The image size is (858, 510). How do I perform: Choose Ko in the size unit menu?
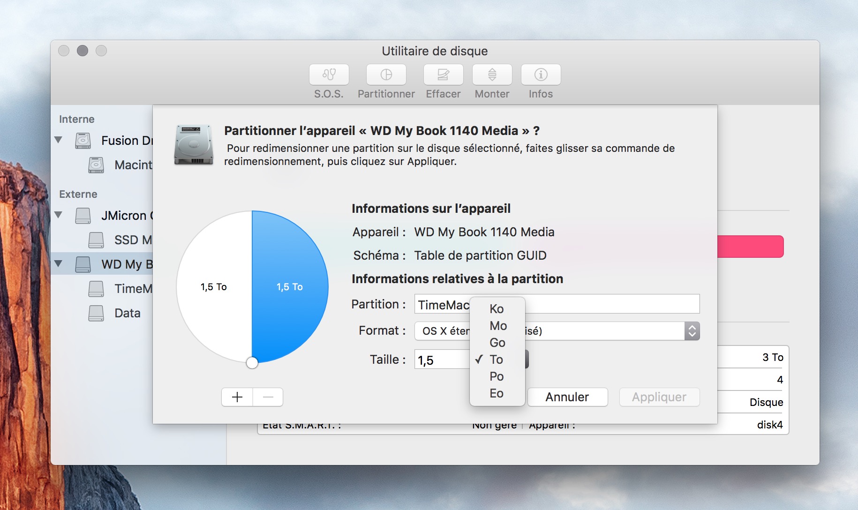click(x=497, y=309)
